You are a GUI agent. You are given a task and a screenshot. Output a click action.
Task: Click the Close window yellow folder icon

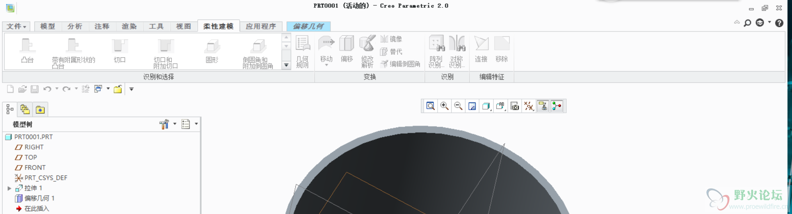pyautogui.click(x=118, y=89)
